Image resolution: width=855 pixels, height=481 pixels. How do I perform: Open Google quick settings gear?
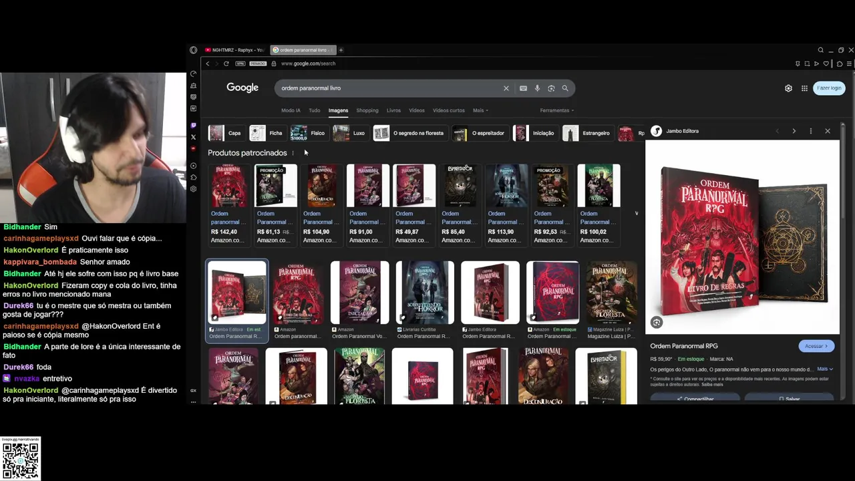(x=788, y=88)
